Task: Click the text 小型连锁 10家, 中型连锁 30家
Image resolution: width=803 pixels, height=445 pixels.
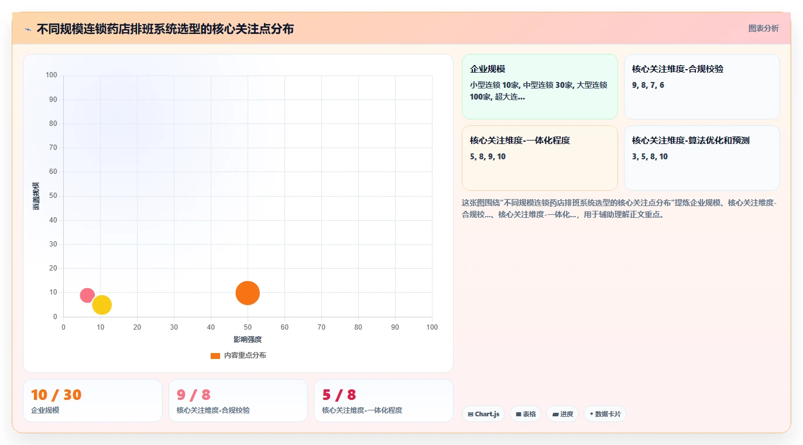Action: pyautogui.click(x=521, y=85)
